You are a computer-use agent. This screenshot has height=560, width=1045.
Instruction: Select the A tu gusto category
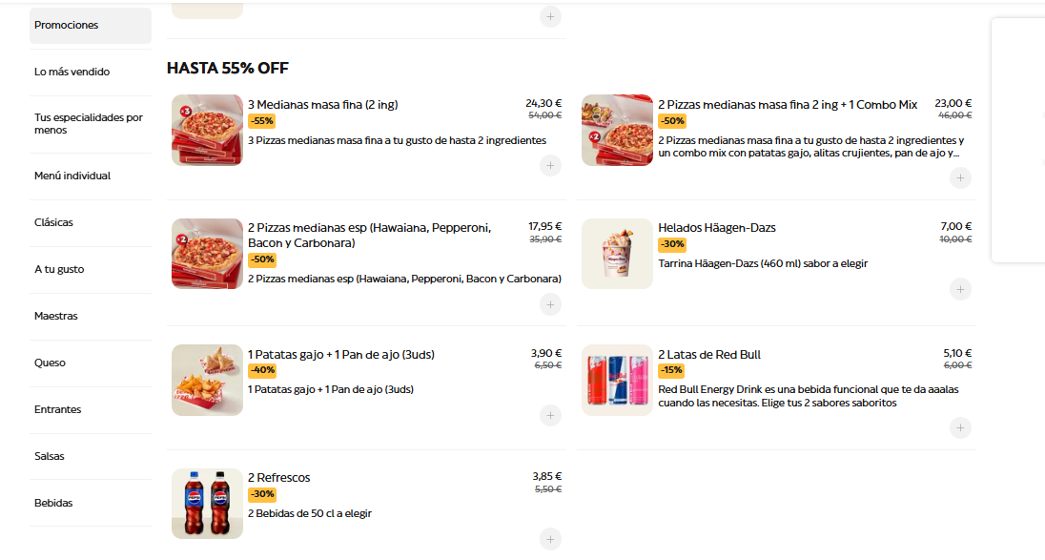point(59,269)
